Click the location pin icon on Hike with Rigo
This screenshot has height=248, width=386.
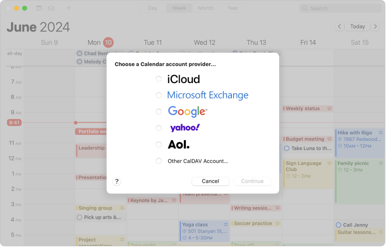point(339,139)
